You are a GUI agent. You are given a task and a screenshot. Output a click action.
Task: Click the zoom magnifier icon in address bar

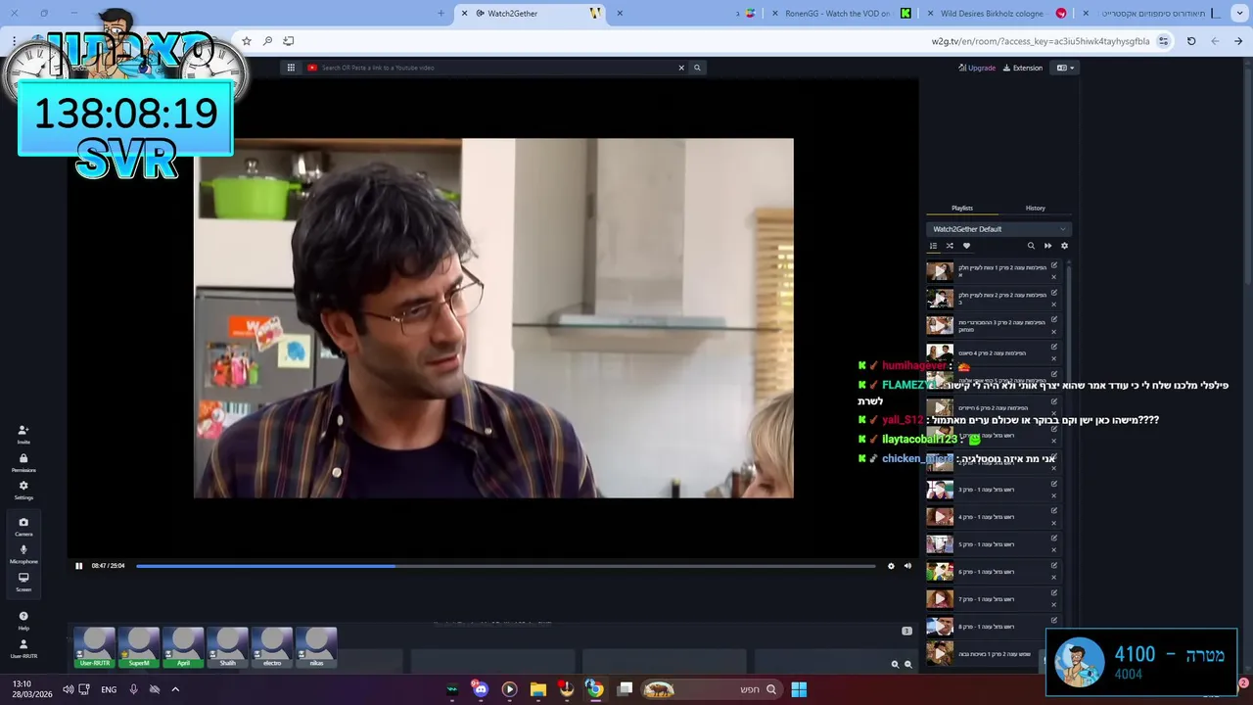[x=267, y=41]
